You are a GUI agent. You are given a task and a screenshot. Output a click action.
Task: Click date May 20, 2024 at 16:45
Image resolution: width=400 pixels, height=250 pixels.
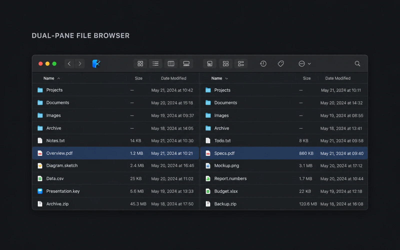(173, 166)
